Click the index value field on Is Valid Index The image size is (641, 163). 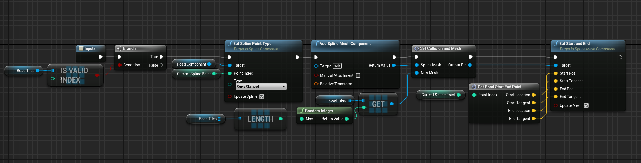click(60, 79)
